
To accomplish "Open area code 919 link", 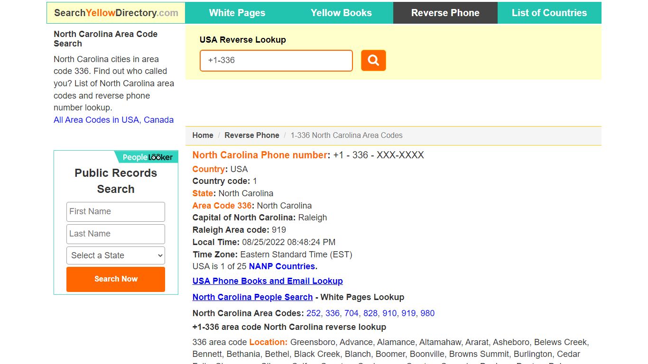I will 408,313.
